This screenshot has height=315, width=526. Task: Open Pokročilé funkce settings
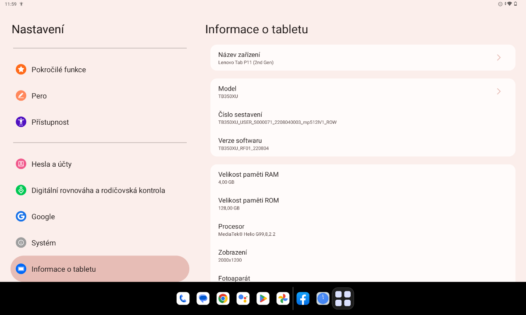(x=58, y=70)
